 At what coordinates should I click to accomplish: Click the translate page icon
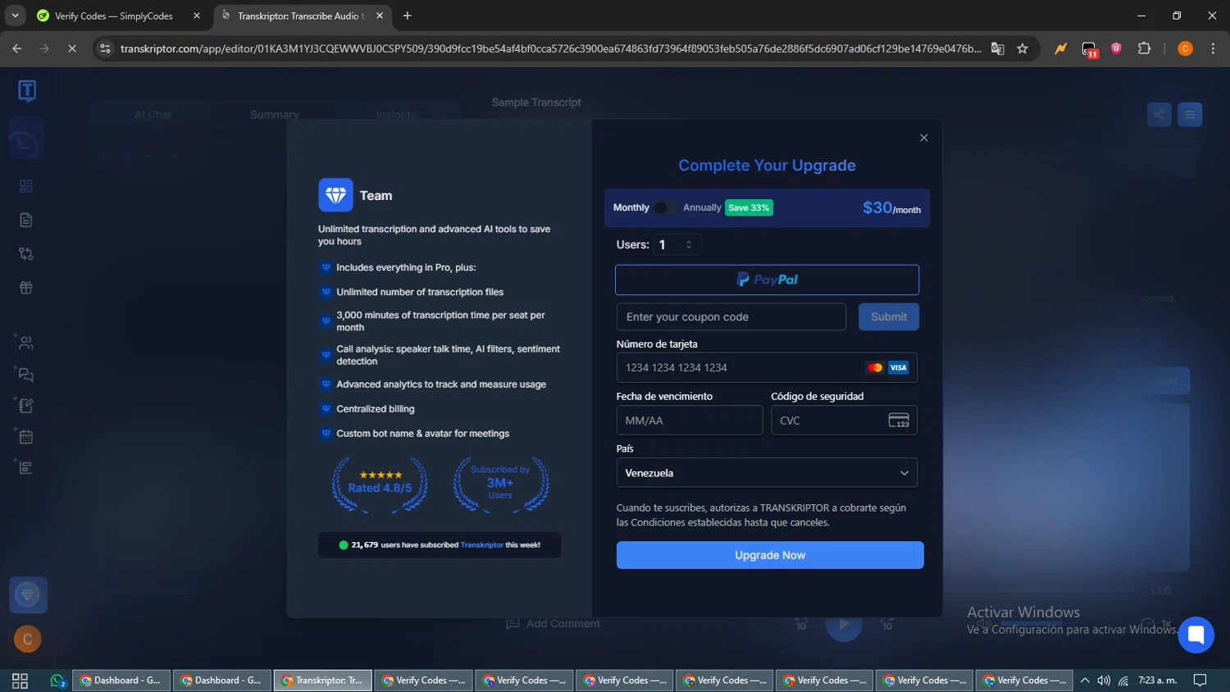pos(998,48)
